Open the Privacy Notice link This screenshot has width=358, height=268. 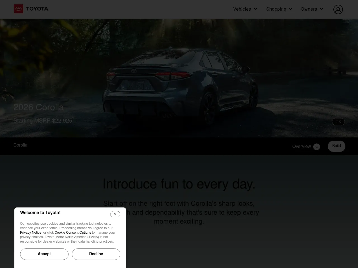coord(30,233)
